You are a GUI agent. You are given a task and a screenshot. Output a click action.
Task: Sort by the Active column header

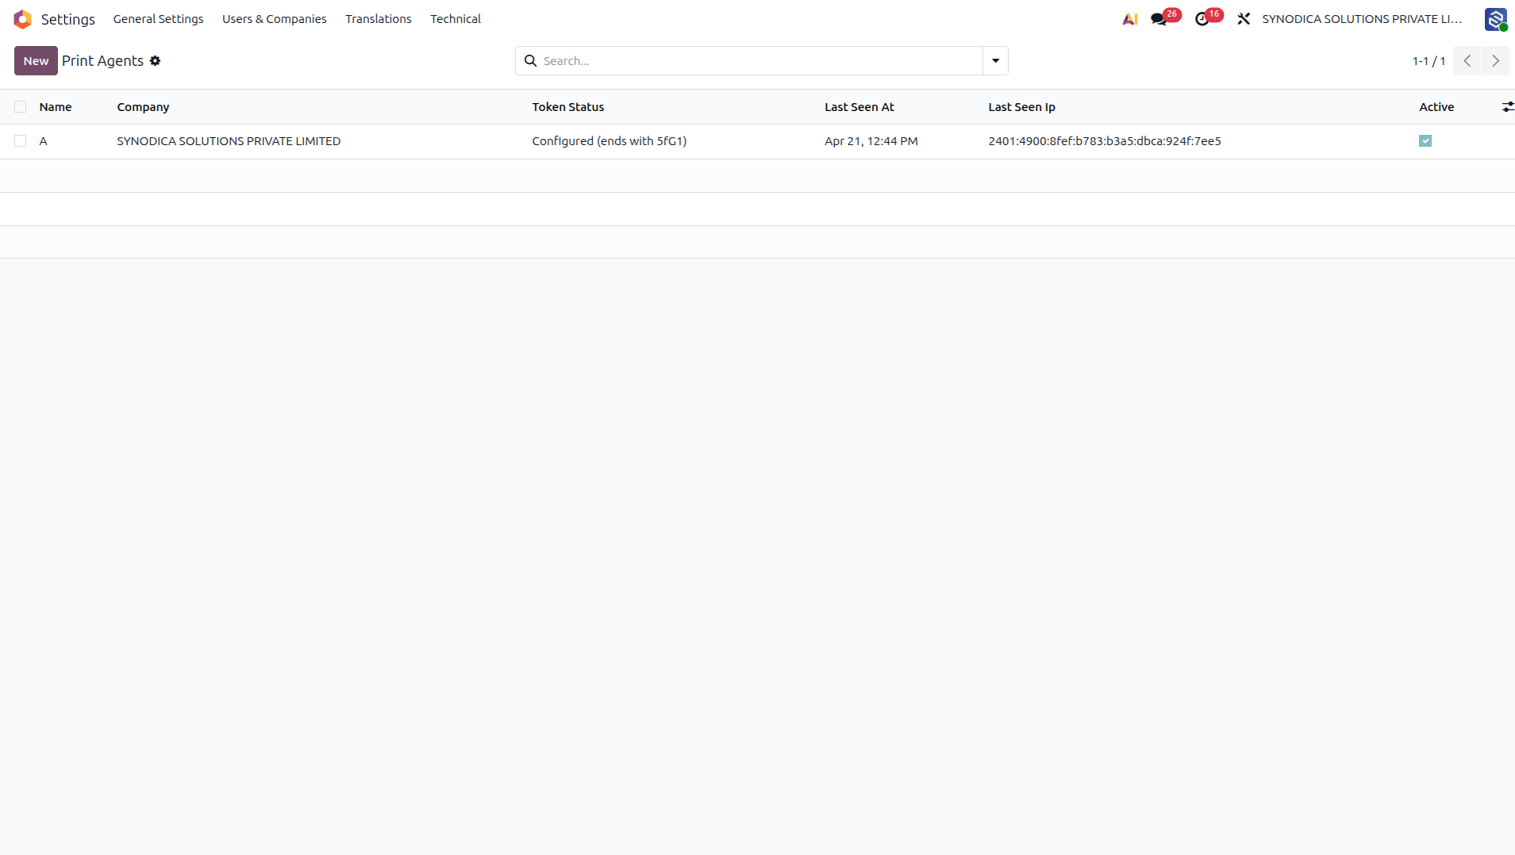click(x=1436, y=107)
